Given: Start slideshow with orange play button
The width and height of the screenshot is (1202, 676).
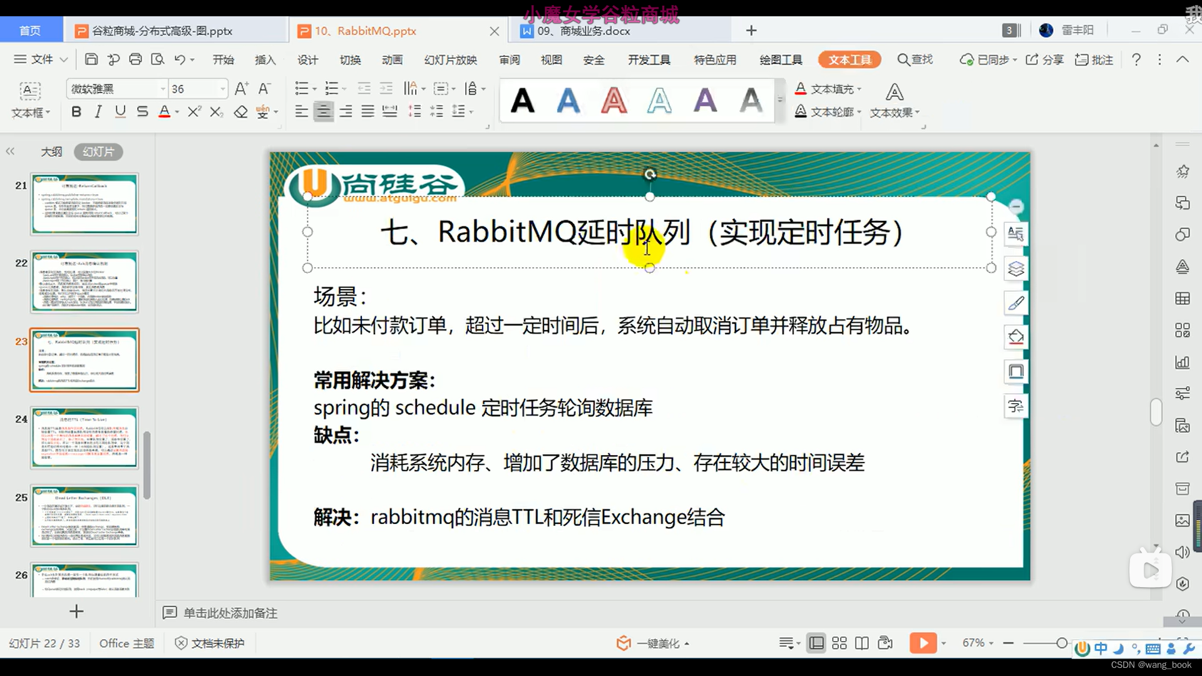Looking at the screenshot, I should 923,643.
